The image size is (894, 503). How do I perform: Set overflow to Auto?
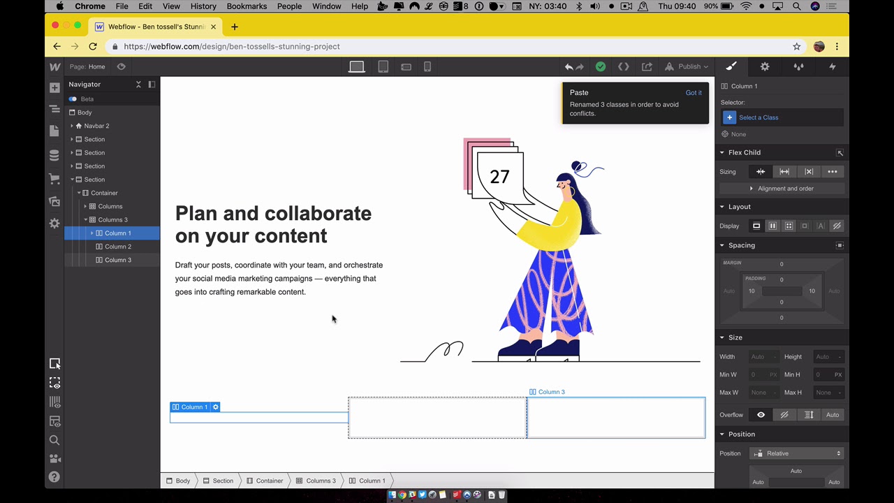click(x=833, y=415)
